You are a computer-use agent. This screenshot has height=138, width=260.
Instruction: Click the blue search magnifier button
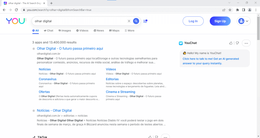click(x=136, y=21)
